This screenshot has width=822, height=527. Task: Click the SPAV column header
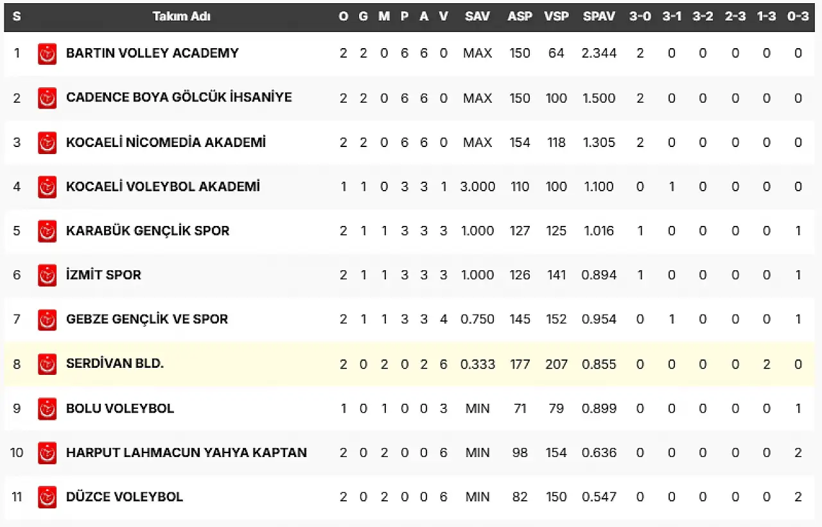click(599, 17)
